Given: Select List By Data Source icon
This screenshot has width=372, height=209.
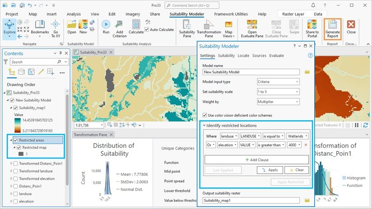Looking at the screenshot, I should coord(21,72).
